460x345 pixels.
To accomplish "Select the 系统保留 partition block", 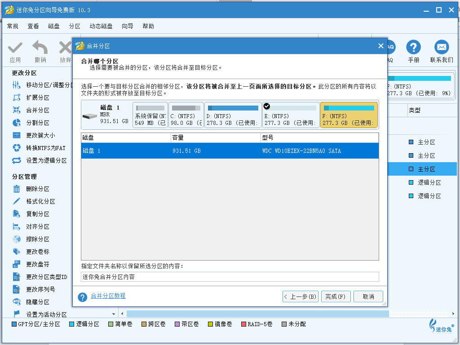I will [150, 115].
